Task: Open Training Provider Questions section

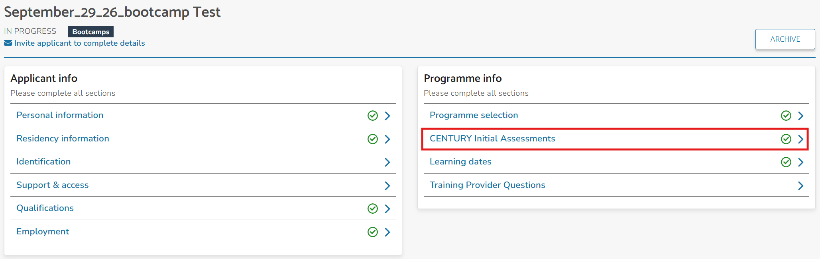Action: point(616,185)
